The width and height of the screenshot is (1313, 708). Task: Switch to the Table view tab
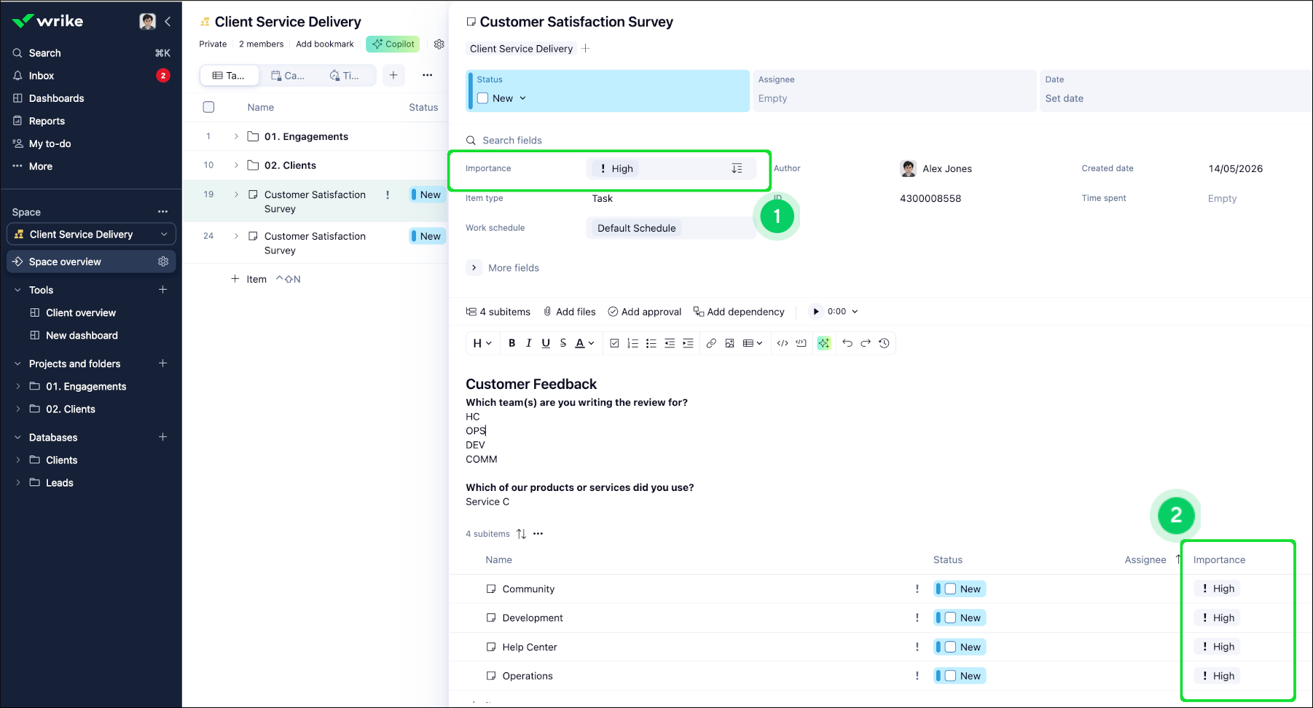pyautogui.click(x=228, y=75)
